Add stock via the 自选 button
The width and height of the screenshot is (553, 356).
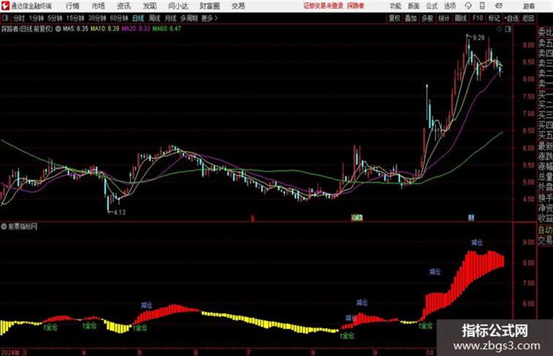coord(511,18)
